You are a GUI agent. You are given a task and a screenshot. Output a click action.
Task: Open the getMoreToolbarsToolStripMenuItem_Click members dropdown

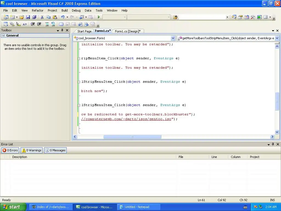point(277,38)
